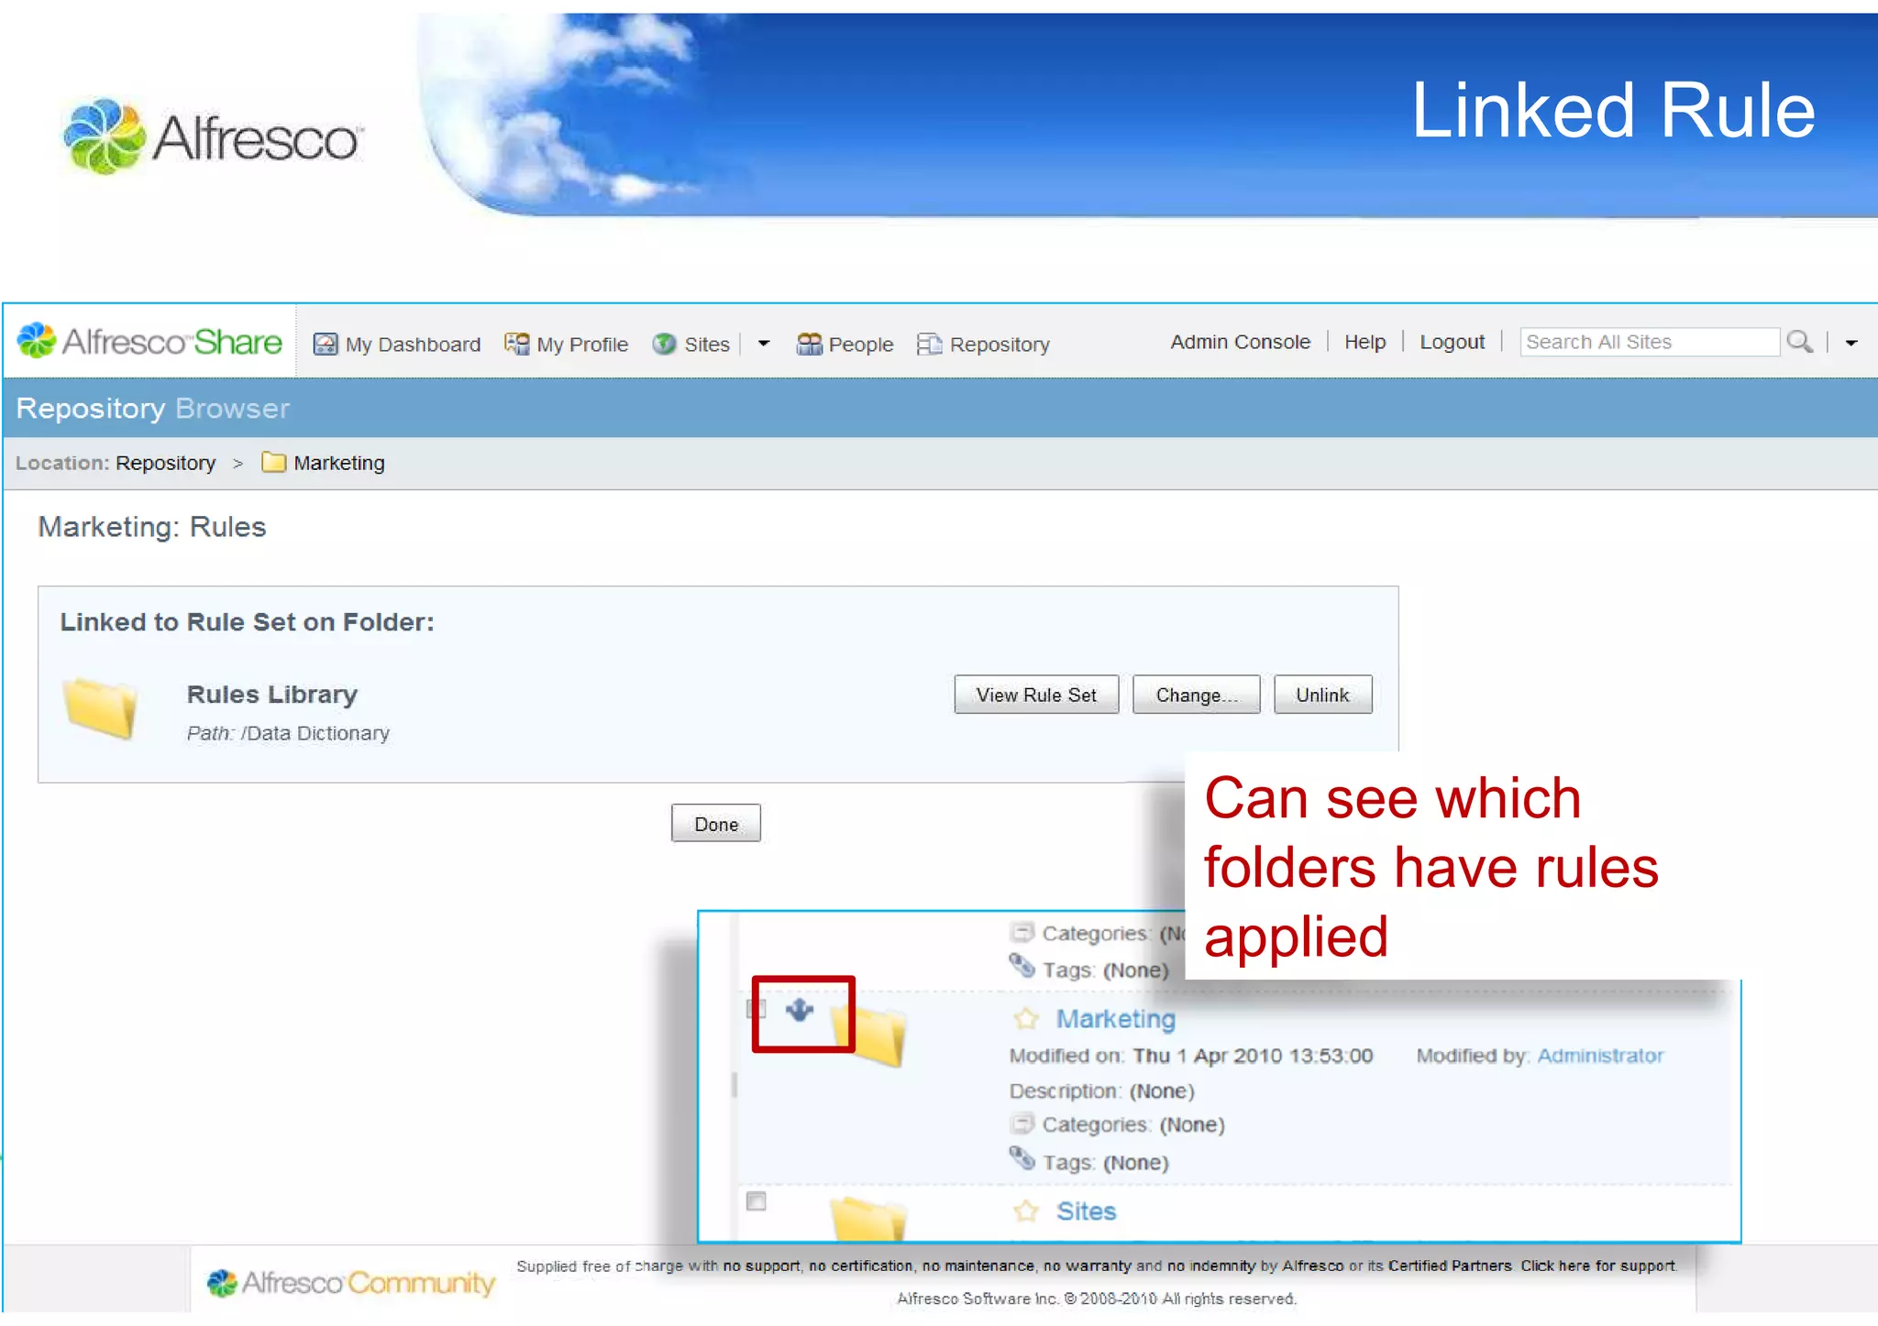Click the Change... button
Screen dimensions: 1878x1326
click(1196, 695)
